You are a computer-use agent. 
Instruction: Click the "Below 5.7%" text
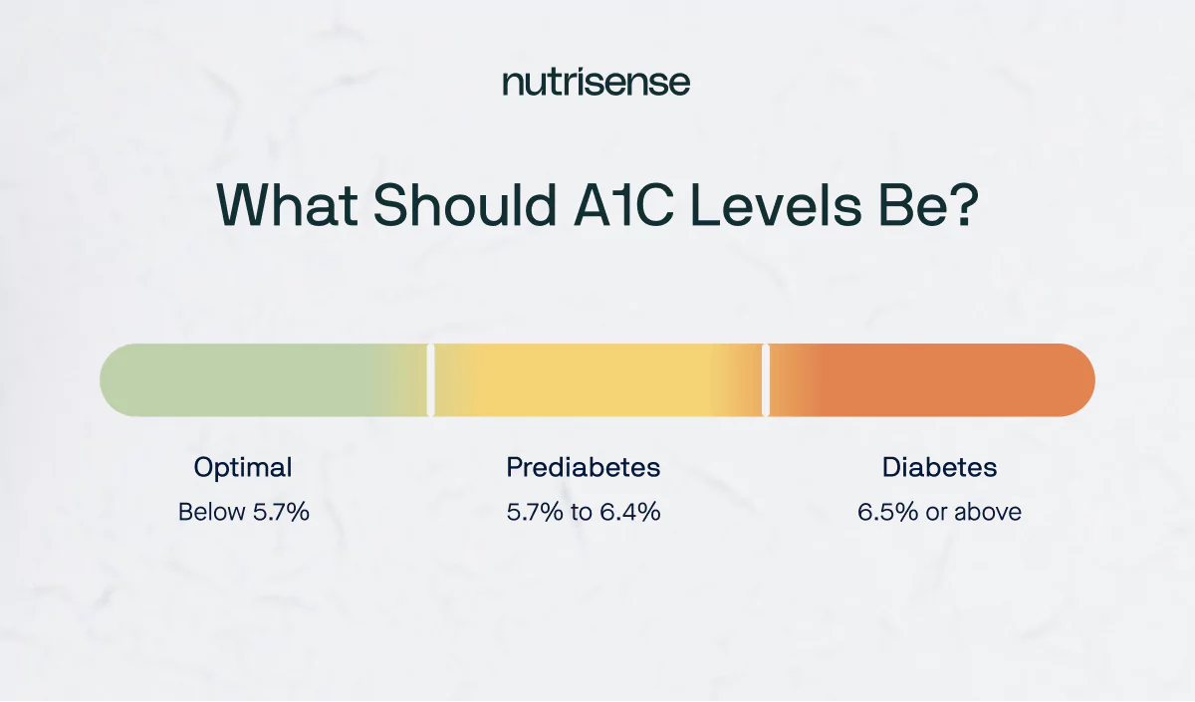[x=243, y=512]
